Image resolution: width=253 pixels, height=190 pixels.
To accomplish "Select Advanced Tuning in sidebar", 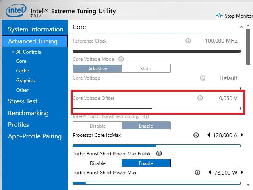I will [x=35, y=41].
